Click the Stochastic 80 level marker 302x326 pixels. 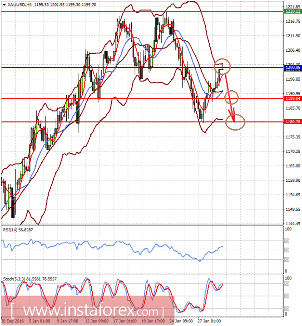tap(287, 284)
